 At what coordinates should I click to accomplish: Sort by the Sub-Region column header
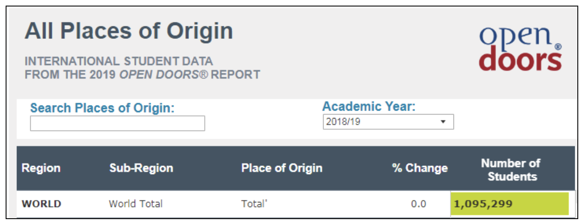pos(141,168)
